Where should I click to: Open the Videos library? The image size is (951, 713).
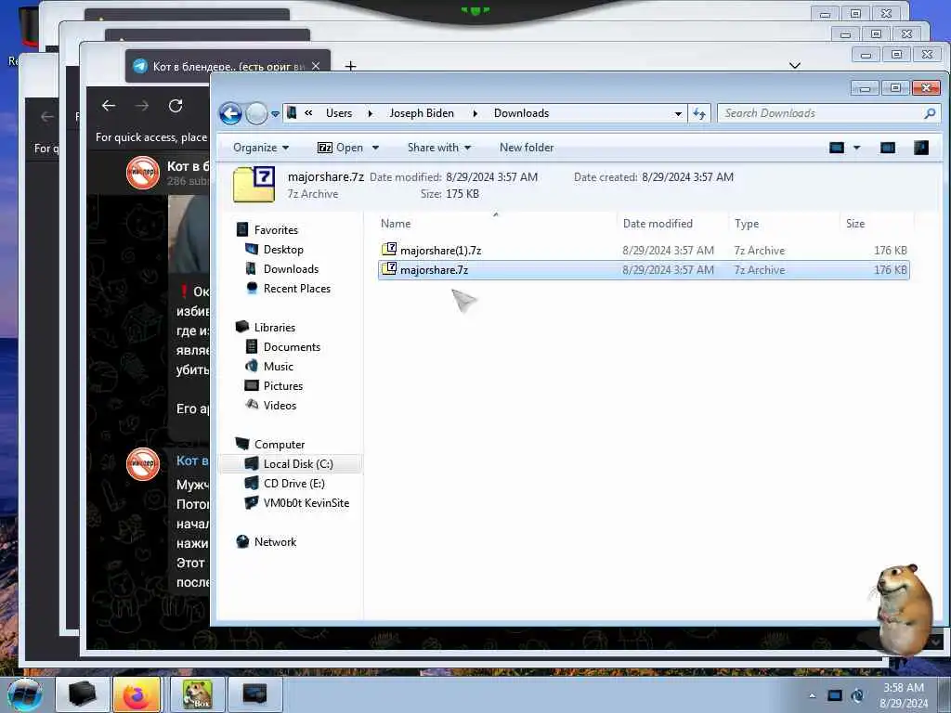[x=280, y=405]
